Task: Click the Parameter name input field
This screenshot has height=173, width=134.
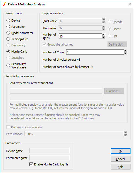Action: click(50, 158)
